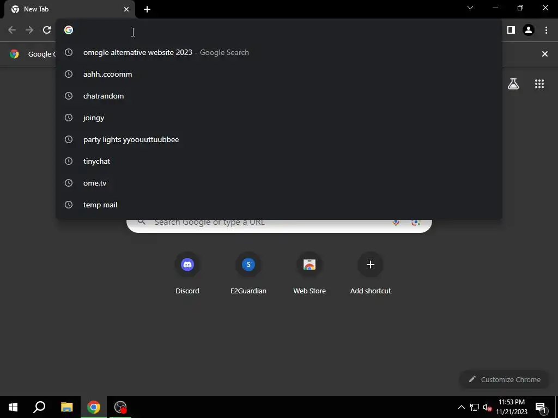The height and width of the screenshot is (418, 558).
Task: Pick party lights yyoouuttuubbee suggestion
Action: click(279, 139)
